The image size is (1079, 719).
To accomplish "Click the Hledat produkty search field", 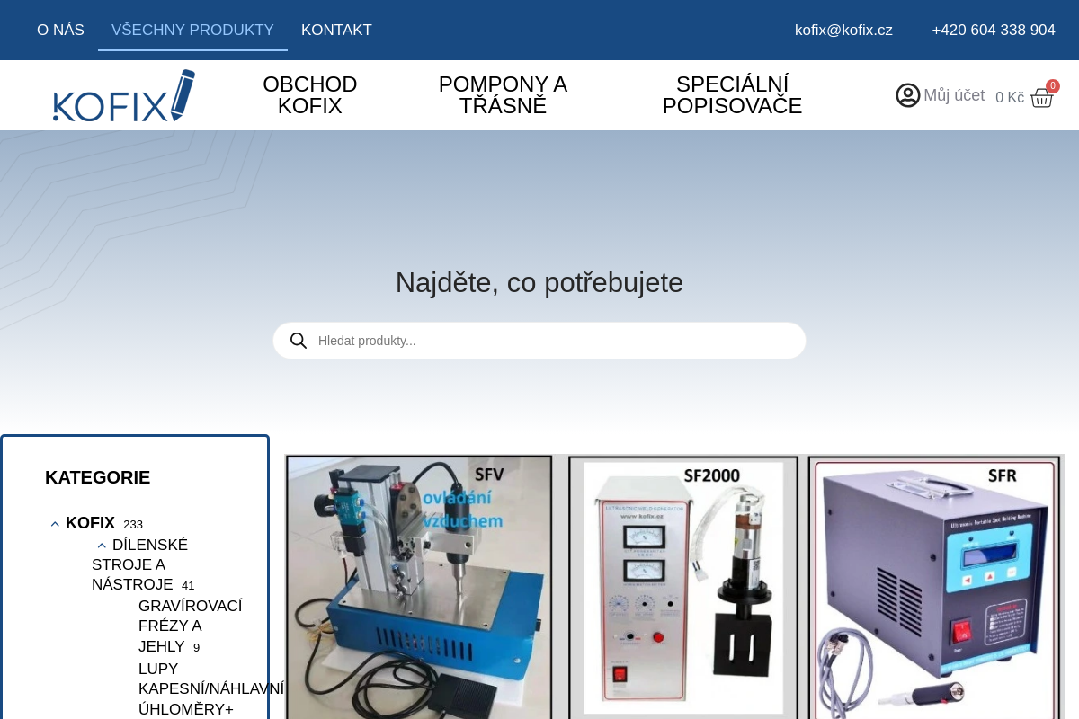I will coord(539,341).
